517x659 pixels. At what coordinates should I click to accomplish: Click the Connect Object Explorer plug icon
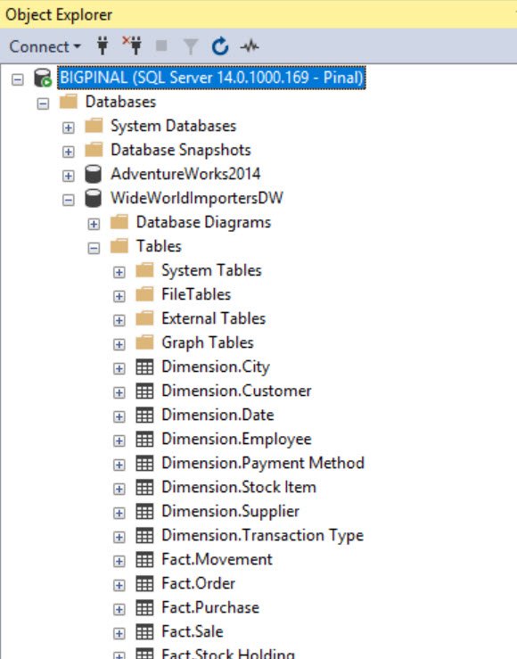coord(103,45)
